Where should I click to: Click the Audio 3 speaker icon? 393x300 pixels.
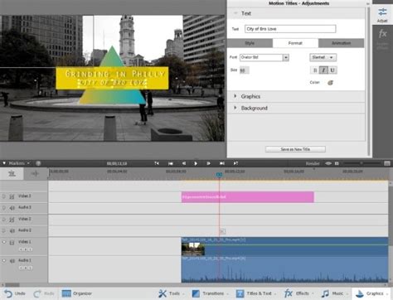12,208
